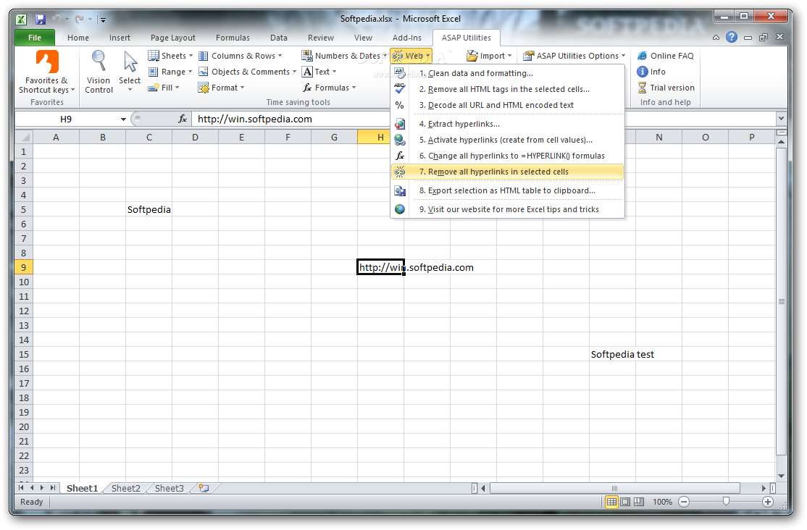Click the Select arrow tool icon
The height and width of the screenshot is (530, 807).
[130, 62]
